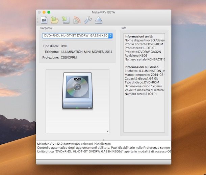
Task: Open Preferences with the wrench icon
Action: (87, 20)
